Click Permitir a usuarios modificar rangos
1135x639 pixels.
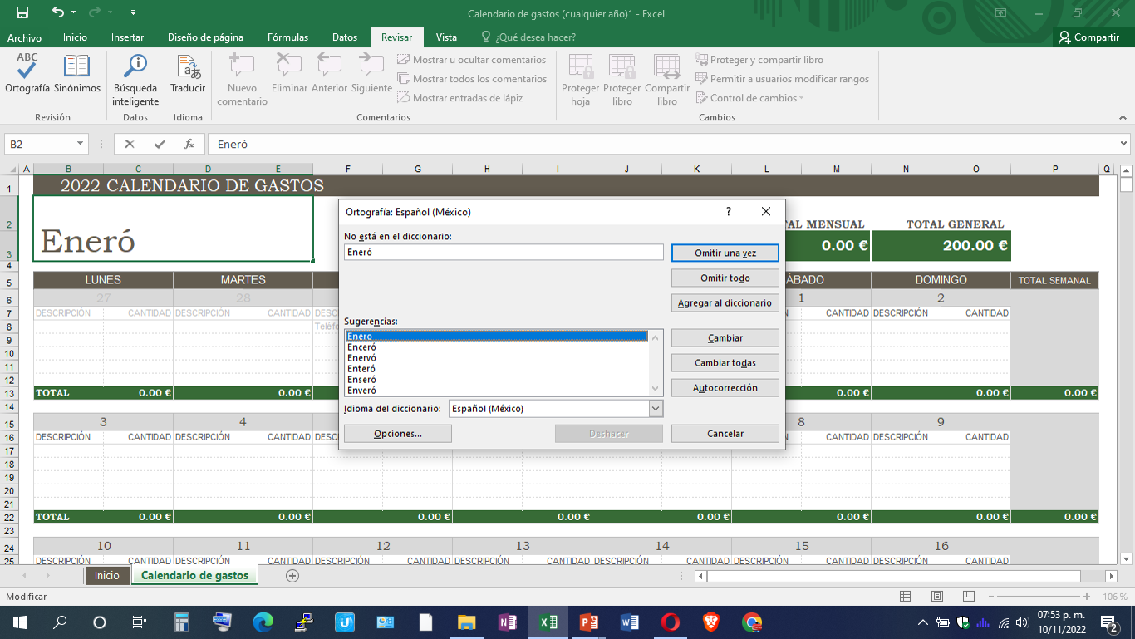pyautogui.click(x=782, y=79)
